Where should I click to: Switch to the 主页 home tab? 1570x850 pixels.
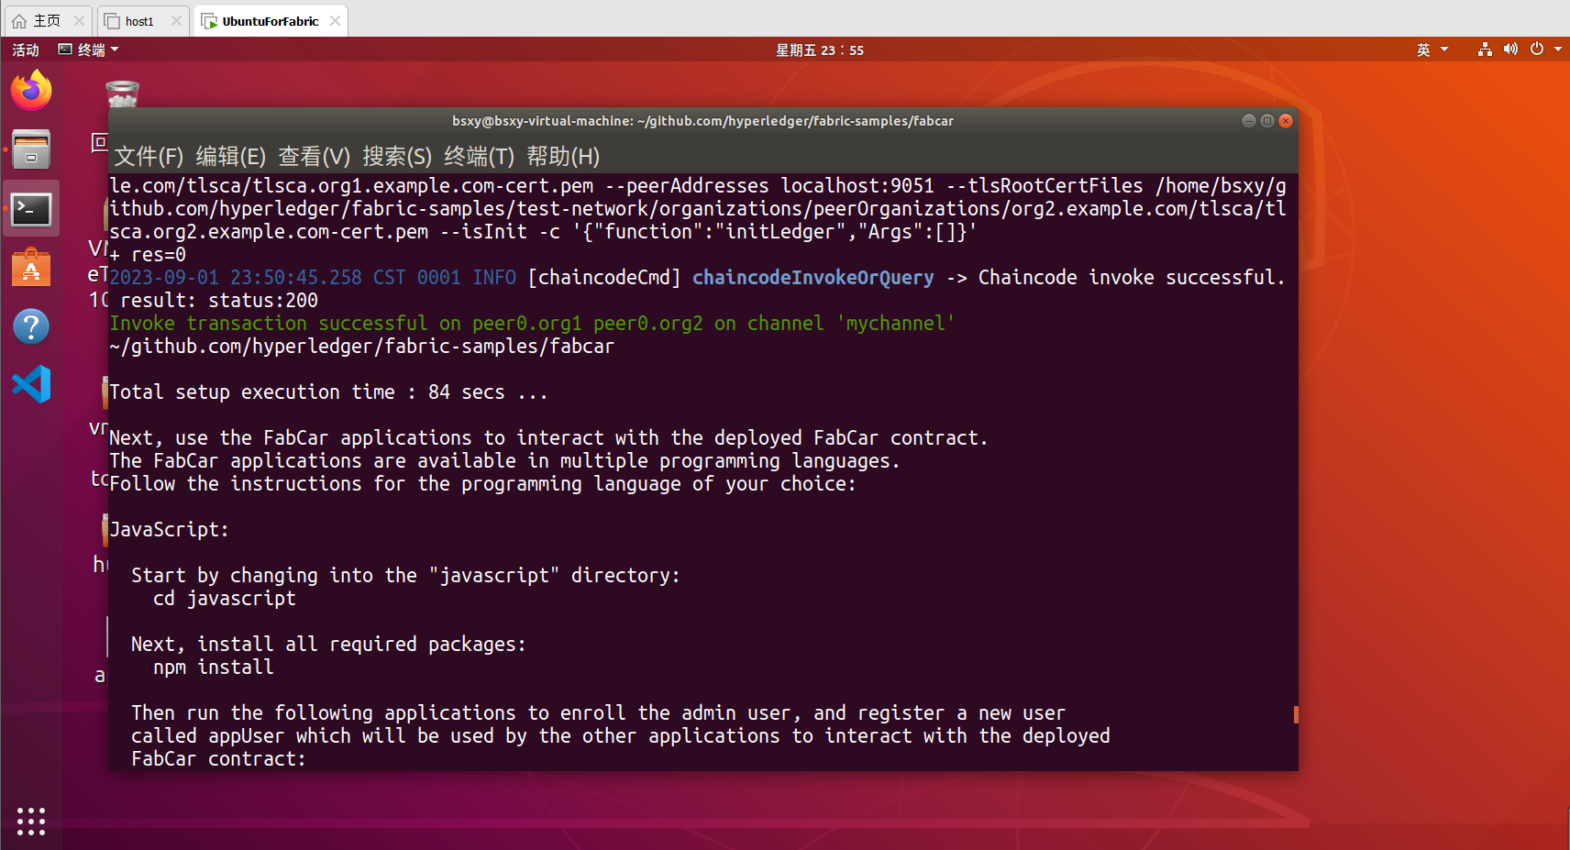[x=48, y=21]
